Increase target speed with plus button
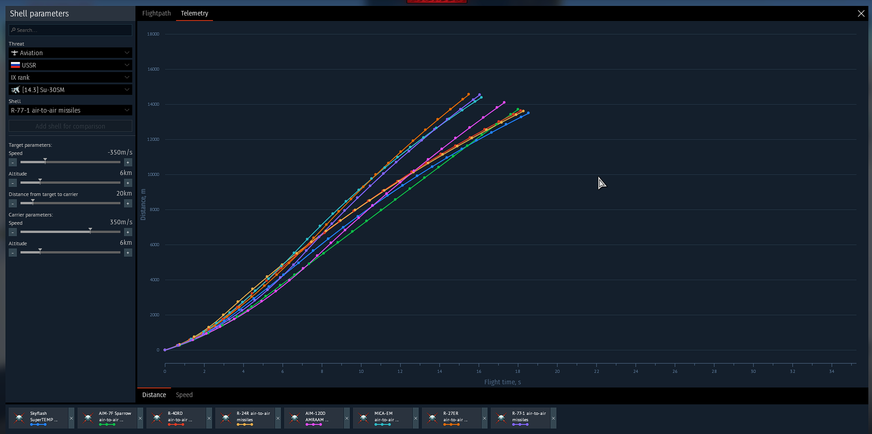The height and width of the screenshot is (434, 872). click(x=128, y=162)
